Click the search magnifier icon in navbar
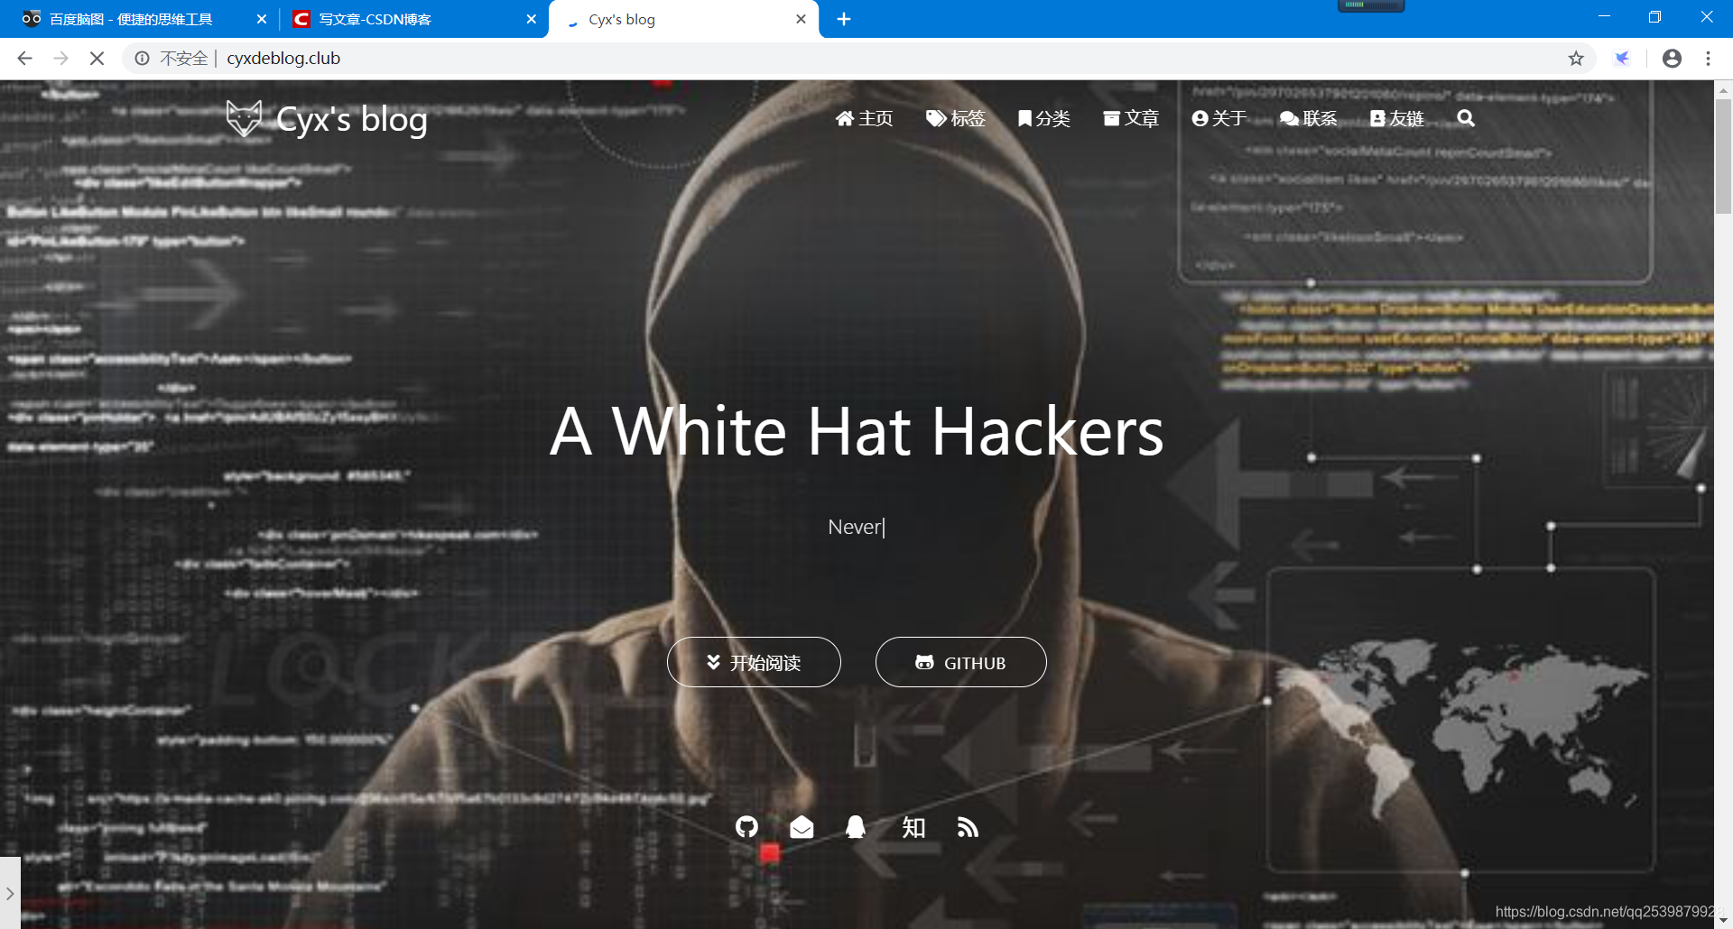 pos(1466,118)
